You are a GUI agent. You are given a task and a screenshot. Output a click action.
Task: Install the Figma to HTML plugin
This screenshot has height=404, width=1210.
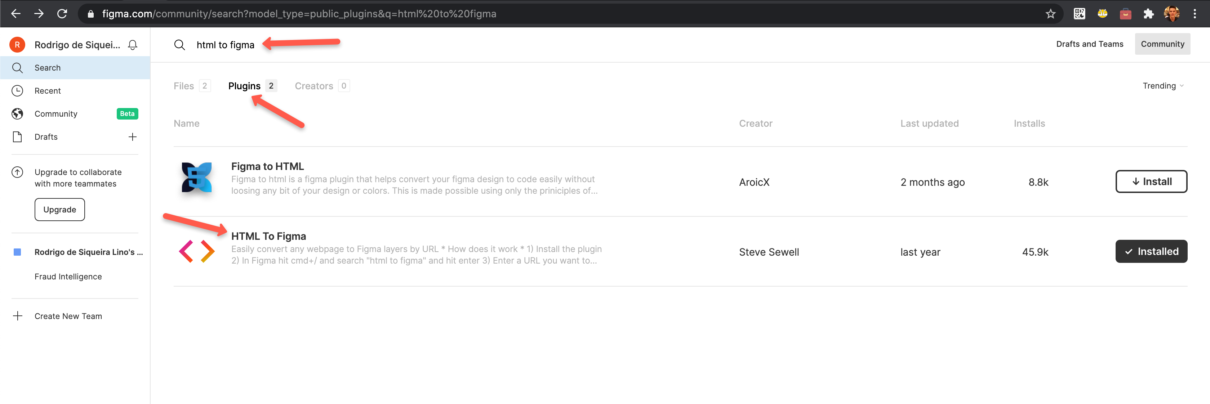click(1151, 181)
